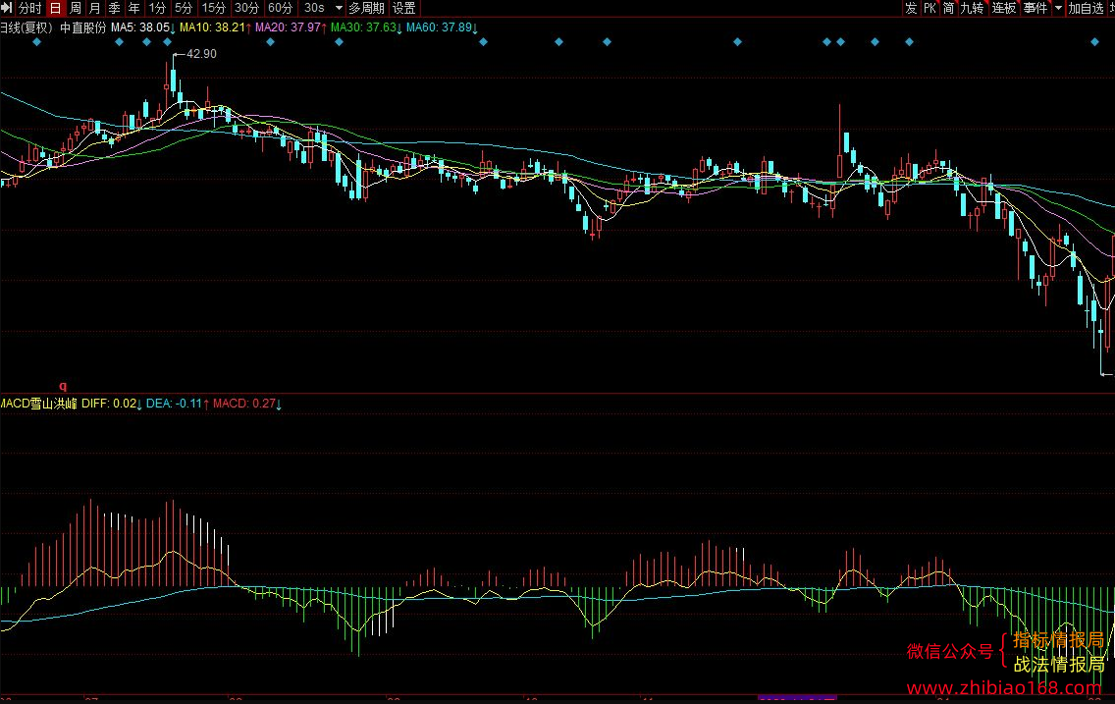Image resolution: width=1115 pixels, height=704 pixels.
Task: Select the 月 monthly period tab
Action: pos(95,8)
